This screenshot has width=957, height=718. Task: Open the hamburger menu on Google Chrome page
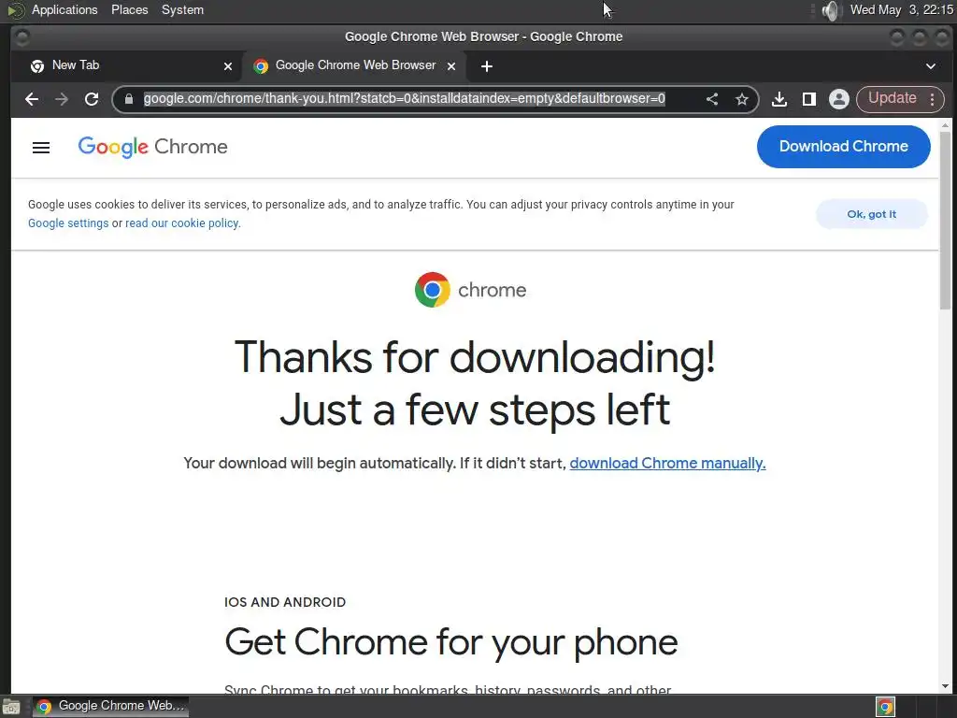pyautogui.click(x=41, y=147)
